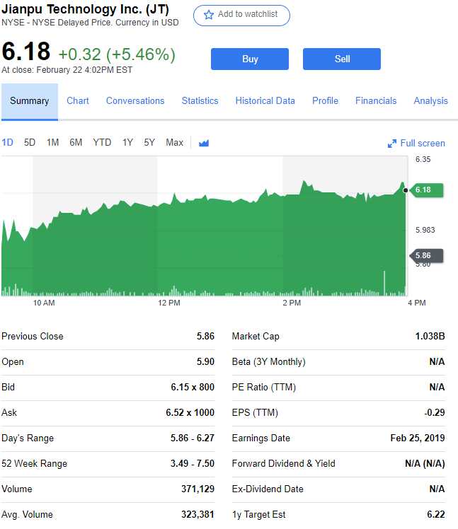Open the Analysis tab
This screenshot has width=458, height=529.
click(430, 101)
